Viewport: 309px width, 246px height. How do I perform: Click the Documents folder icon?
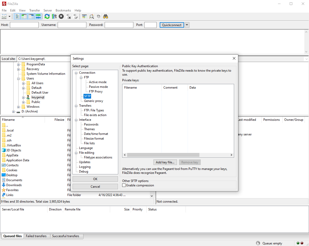click(x=4, y=180)
